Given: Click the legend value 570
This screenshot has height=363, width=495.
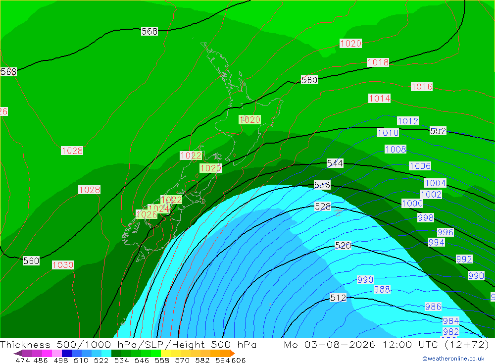Looking at the screenshot, I should 182,360.
